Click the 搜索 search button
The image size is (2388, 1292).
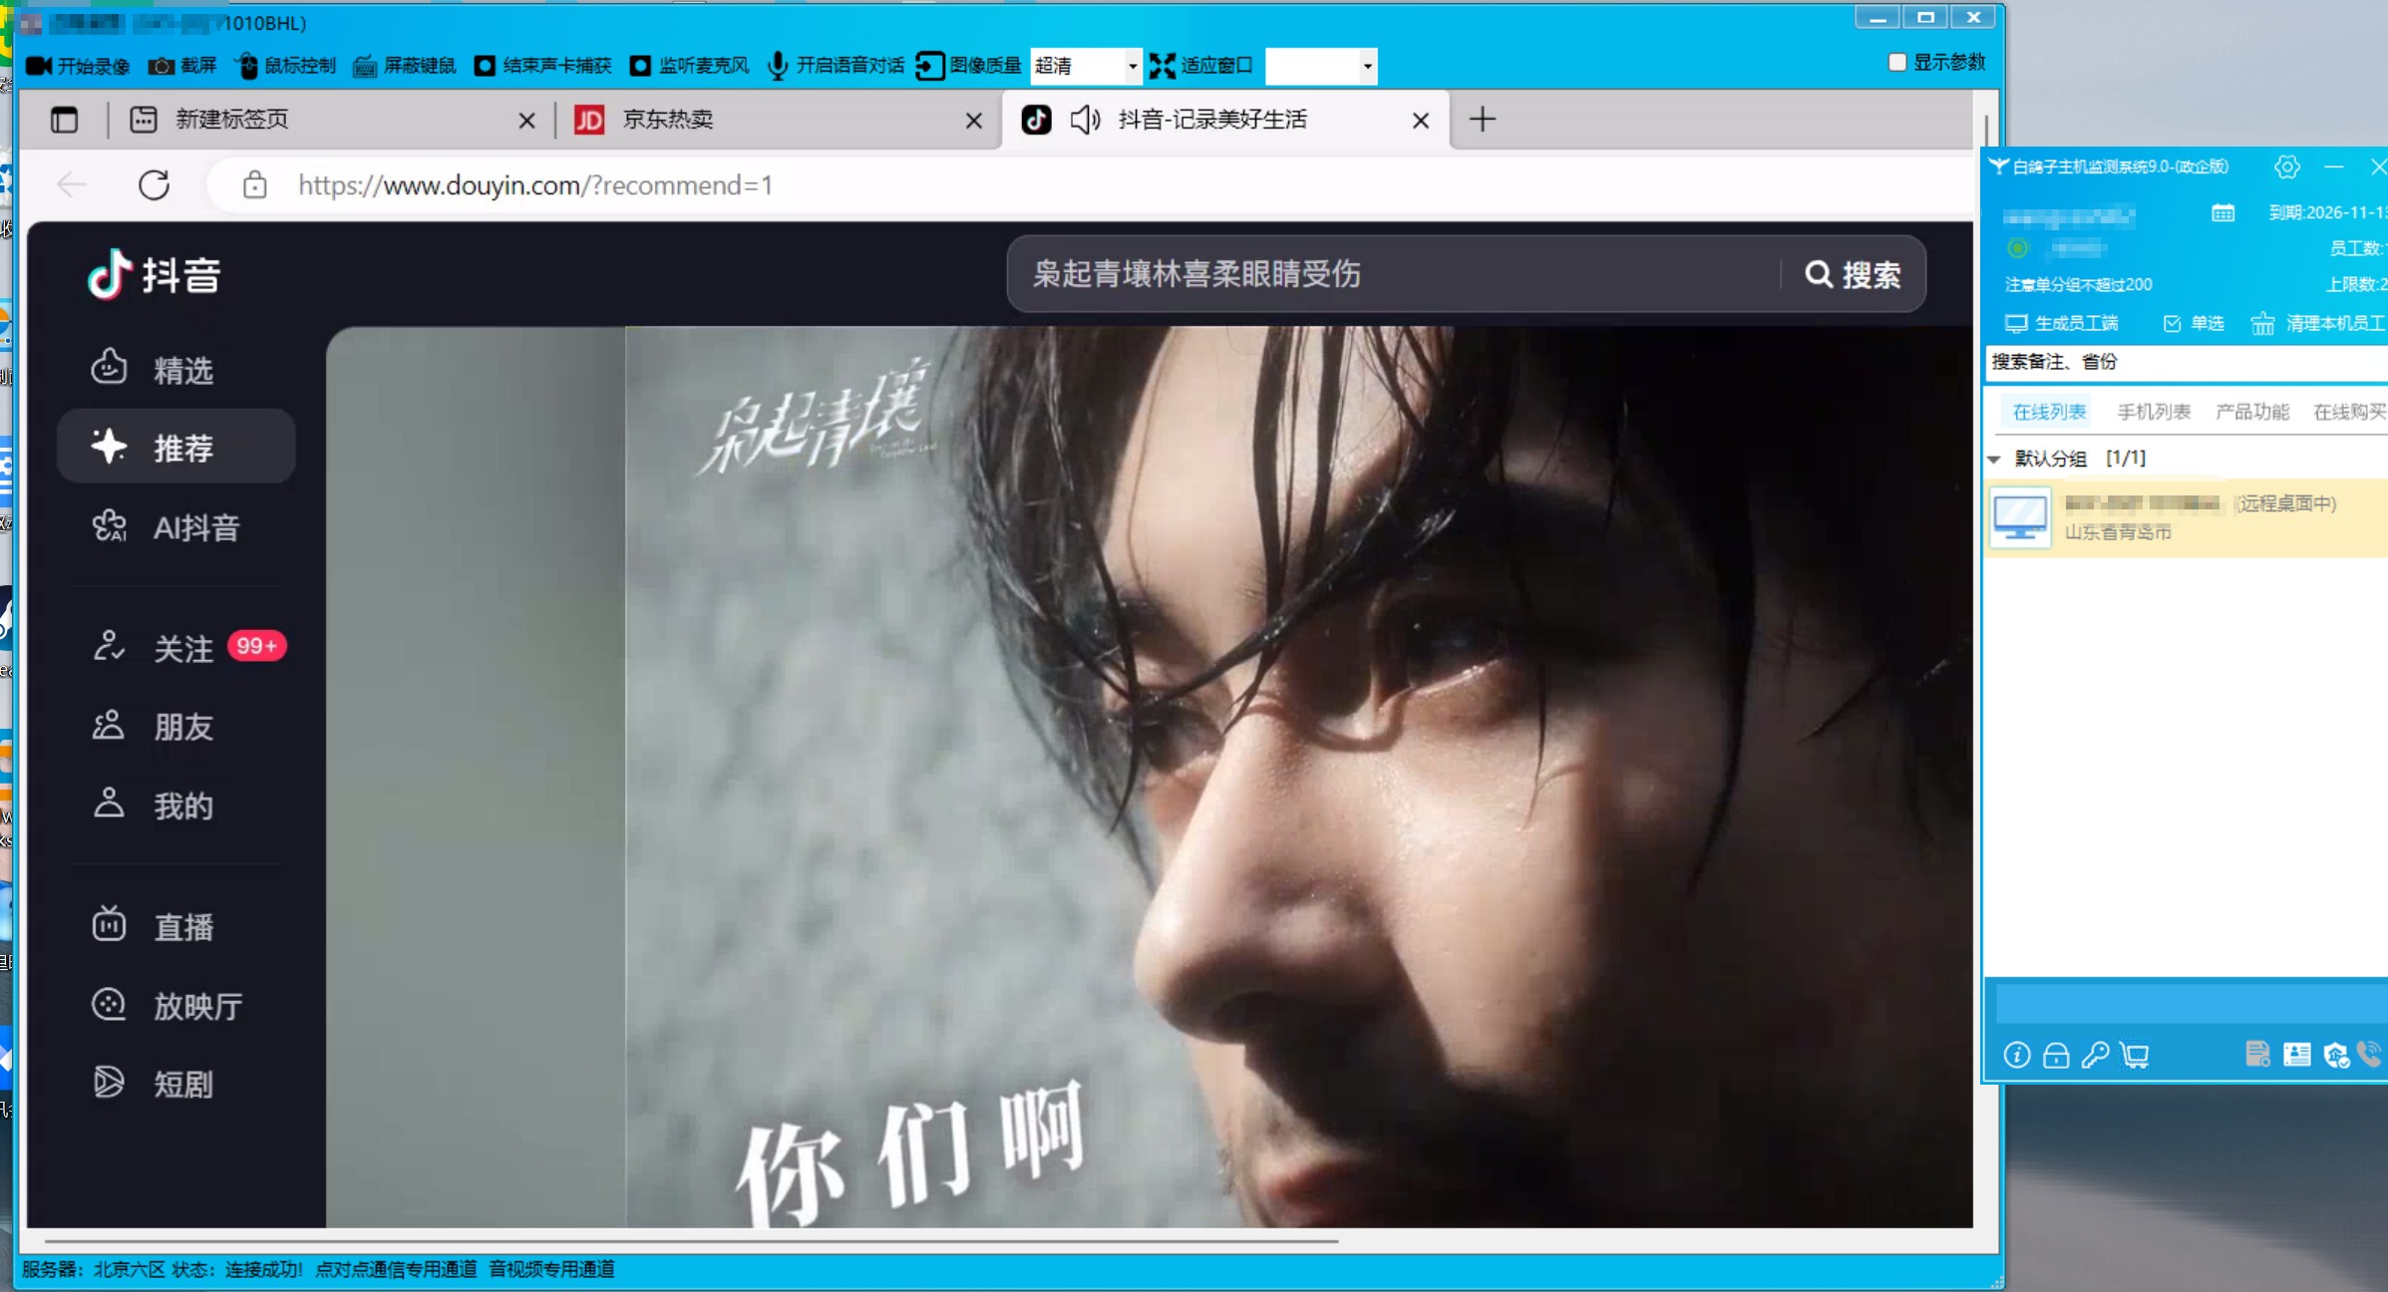coord(1853,274)
